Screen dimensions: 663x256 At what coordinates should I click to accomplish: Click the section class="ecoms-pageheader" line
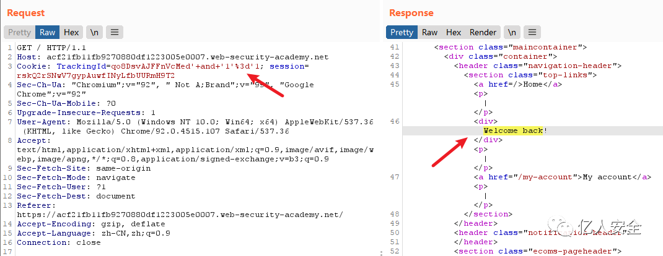click(538, 251)
